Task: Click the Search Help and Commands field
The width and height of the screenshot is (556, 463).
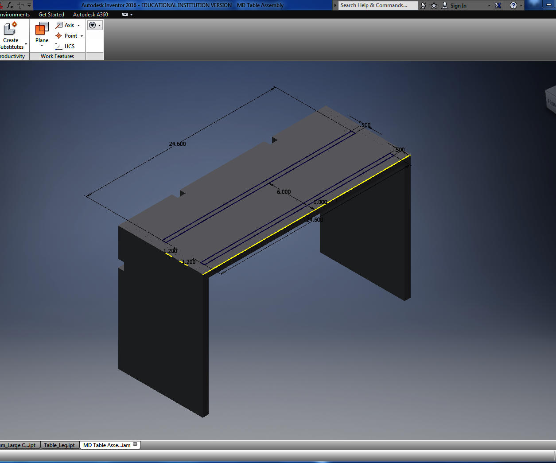Action: pyautogui.click(x=379, y=5)
